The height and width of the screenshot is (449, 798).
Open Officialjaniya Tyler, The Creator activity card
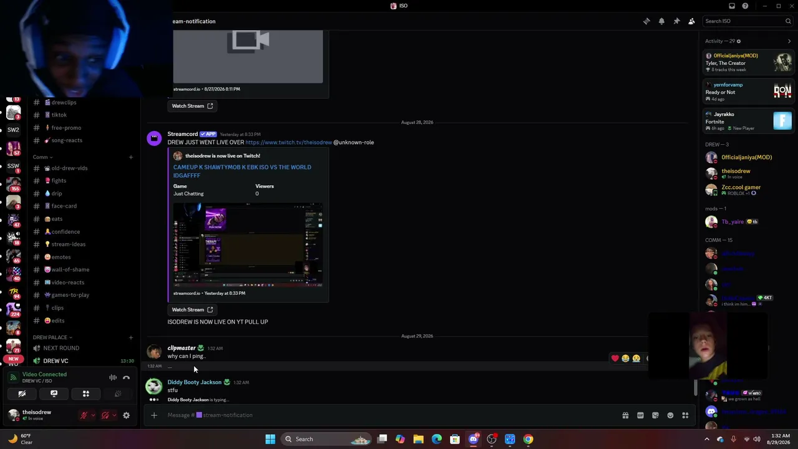click(748, 62)
